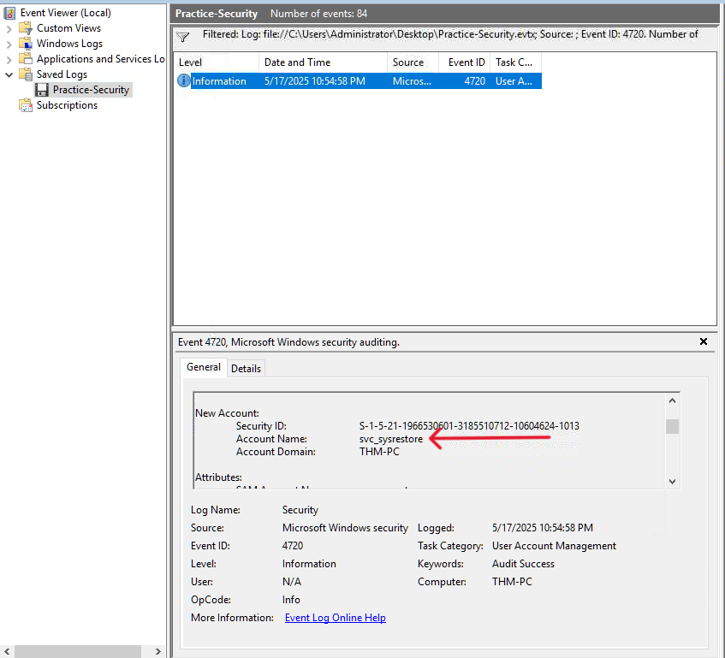This screenshot has height=658, width=725.
Task: Select the Practice-Security saved log icon
Action: point(42,90)
